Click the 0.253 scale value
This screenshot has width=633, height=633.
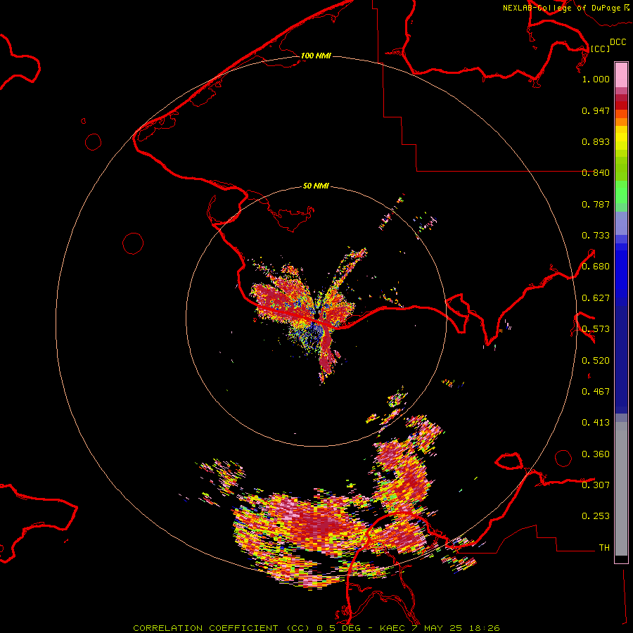pos(596,516)
